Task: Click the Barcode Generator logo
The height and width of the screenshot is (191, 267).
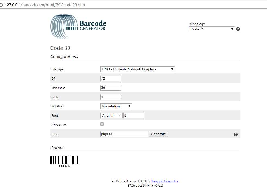Action: pos(78,27)
